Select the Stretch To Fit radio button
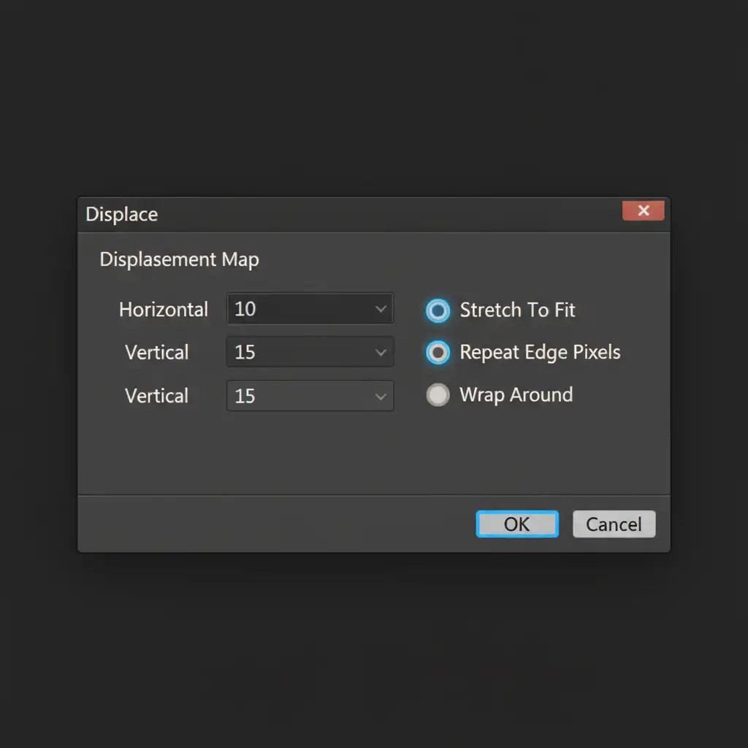The image size is (748, 748). 438,310
